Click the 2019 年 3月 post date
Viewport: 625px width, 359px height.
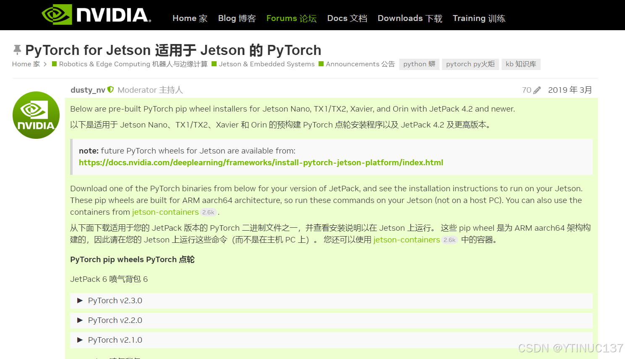570,90
